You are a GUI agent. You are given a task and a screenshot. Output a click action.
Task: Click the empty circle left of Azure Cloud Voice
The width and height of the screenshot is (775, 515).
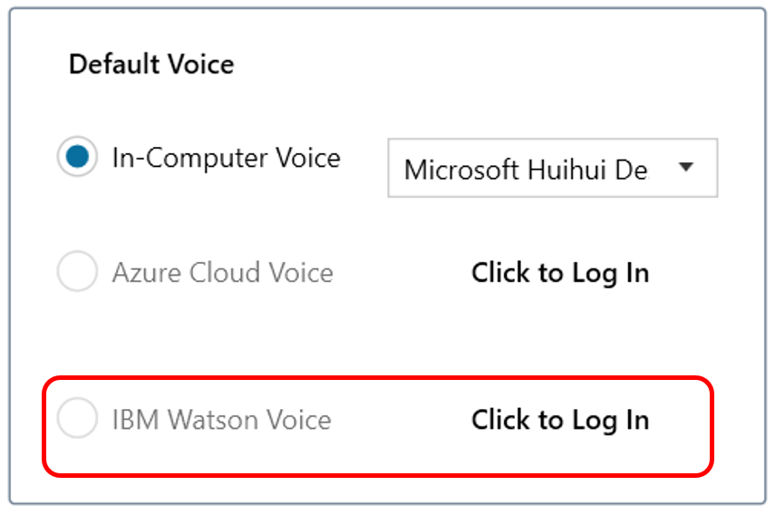[77, 273]
